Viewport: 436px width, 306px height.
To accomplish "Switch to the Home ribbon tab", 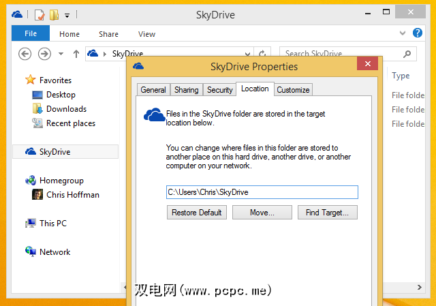I will [x=69, y=34].
